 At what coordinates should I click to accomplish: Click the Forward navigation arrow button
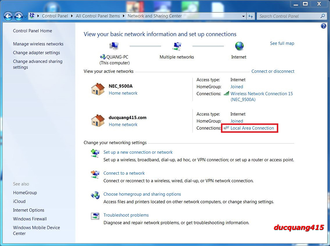(19, 16)
